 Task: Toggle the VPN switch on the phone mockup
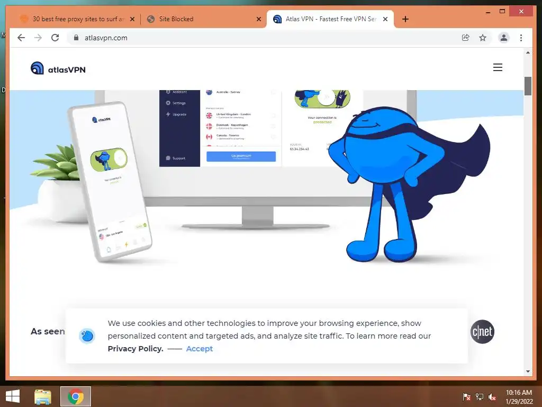pyautogui.click(x=109, y=160)
